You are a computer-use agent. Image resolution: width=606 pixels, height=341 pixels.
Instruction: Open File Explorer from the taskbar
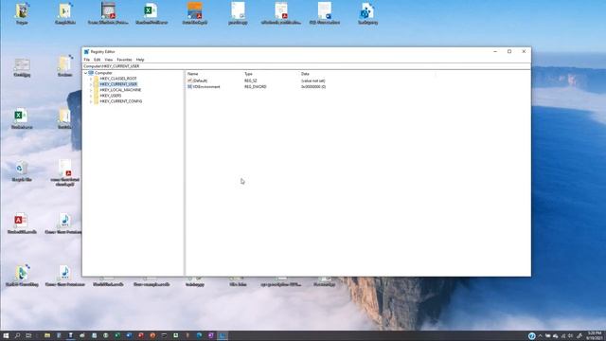tap(47, 335)
